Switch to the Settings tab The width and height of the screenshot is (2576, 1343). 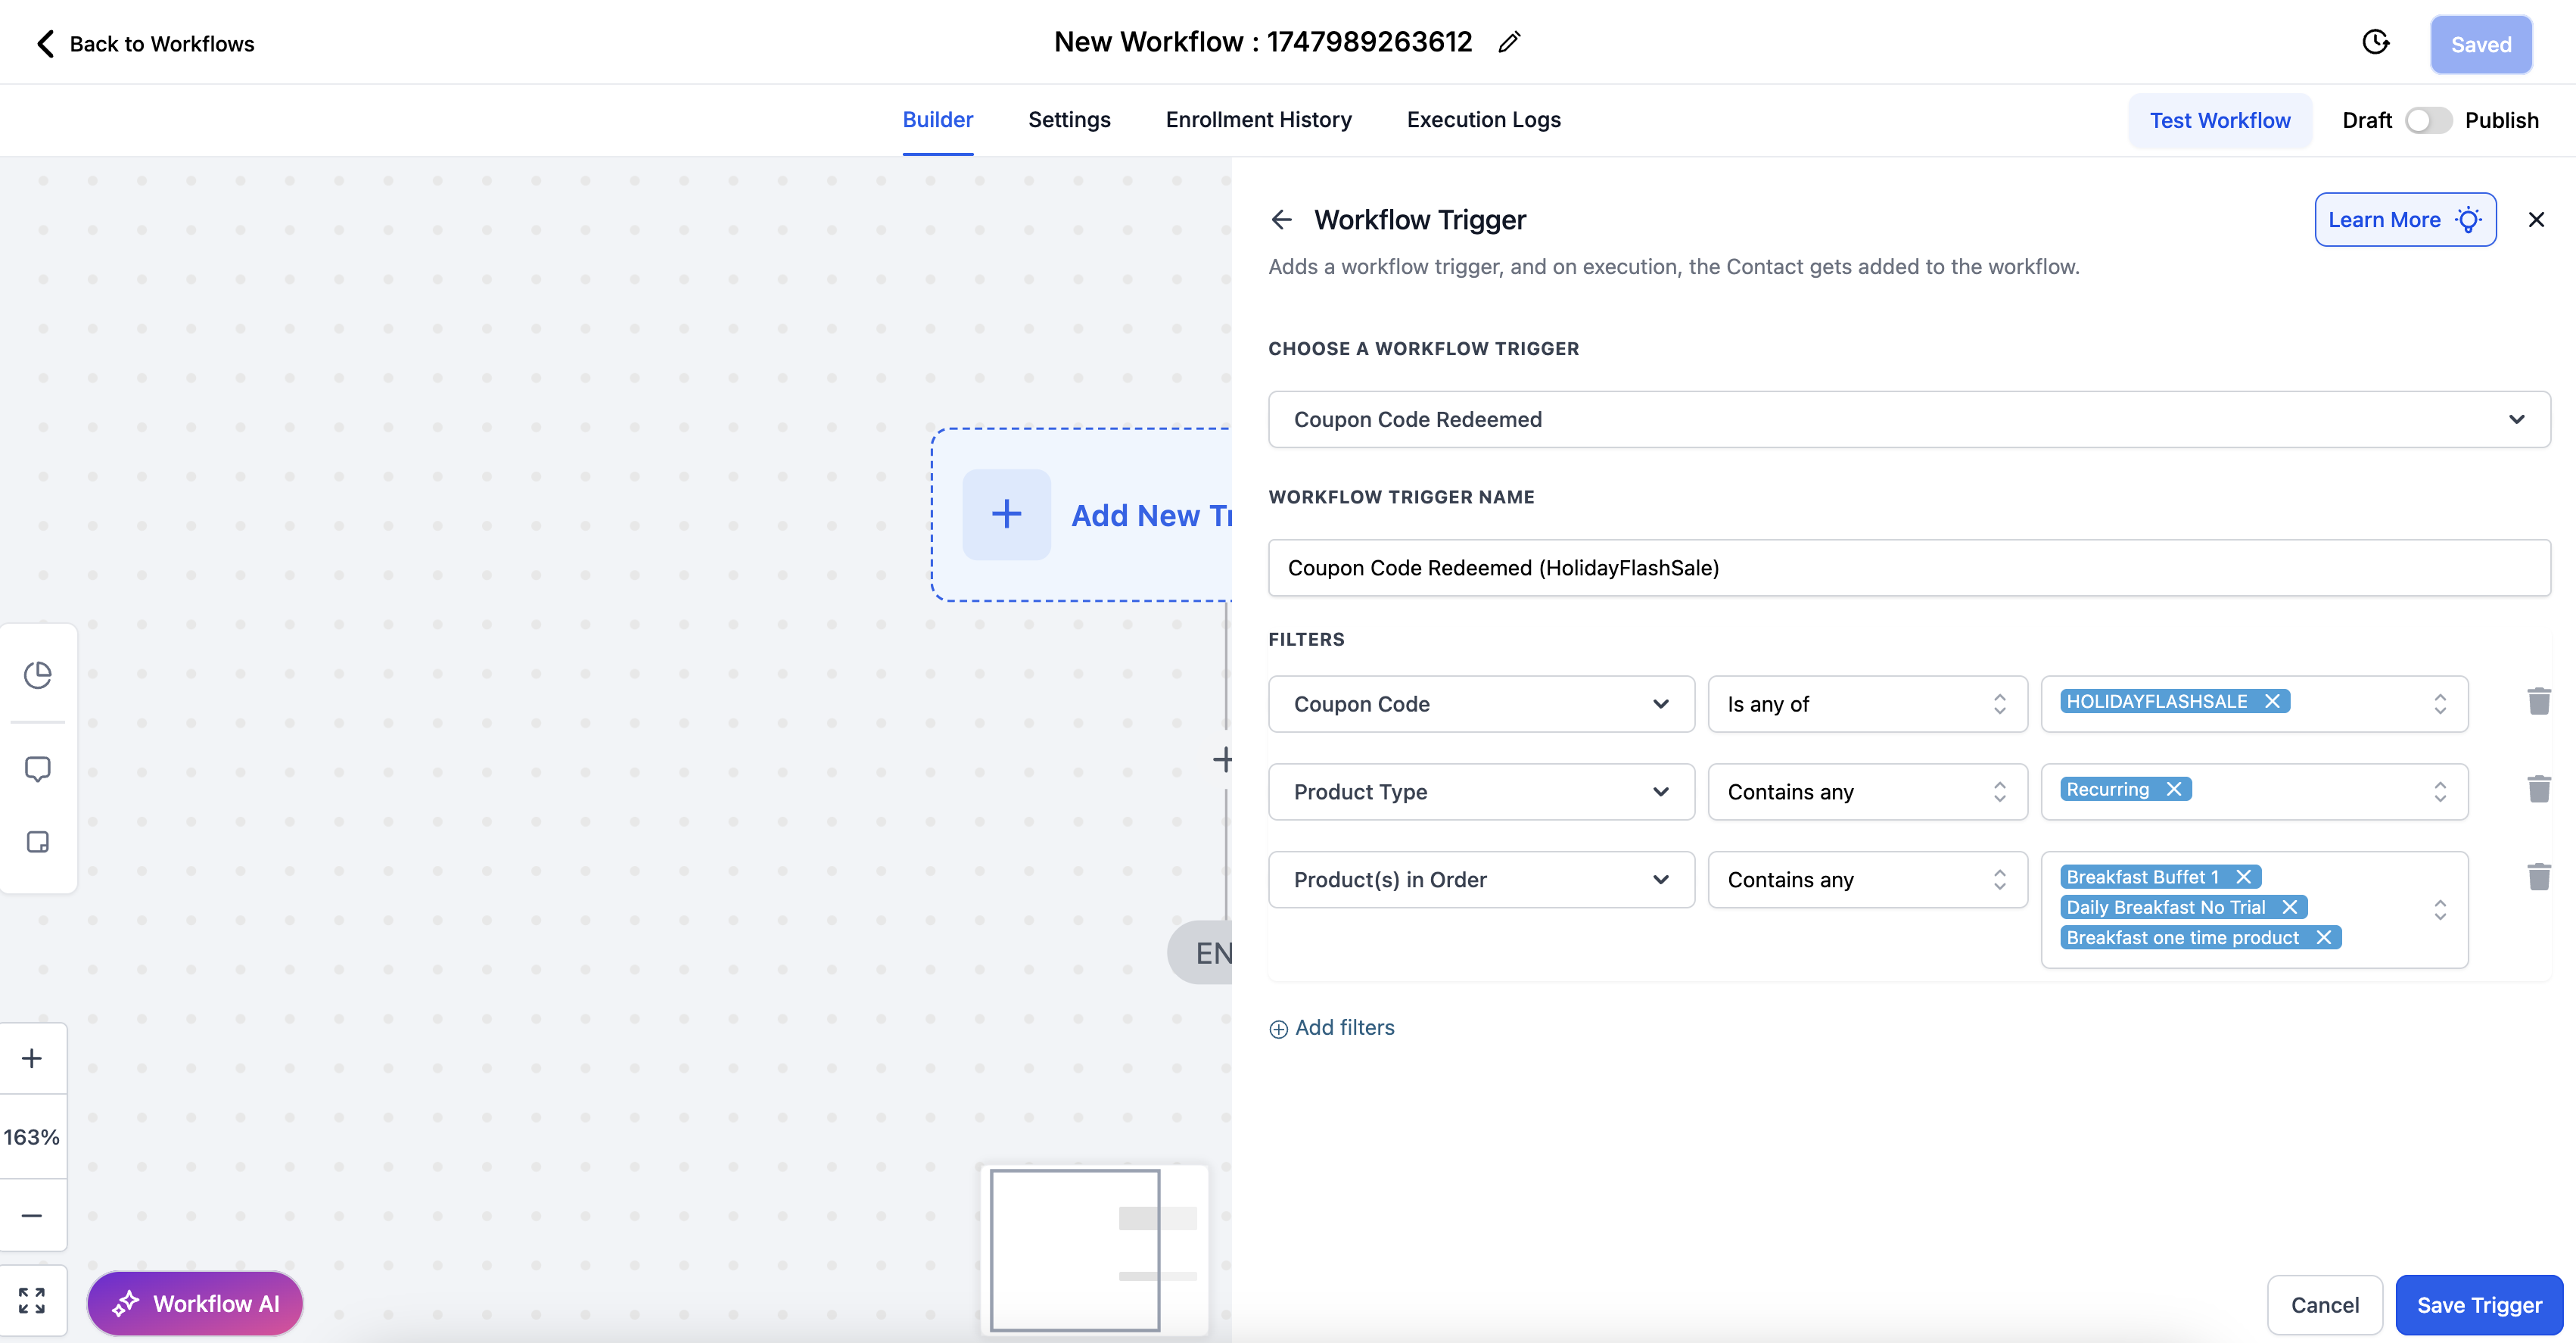pyautogui.click(x=1069, y=120)
